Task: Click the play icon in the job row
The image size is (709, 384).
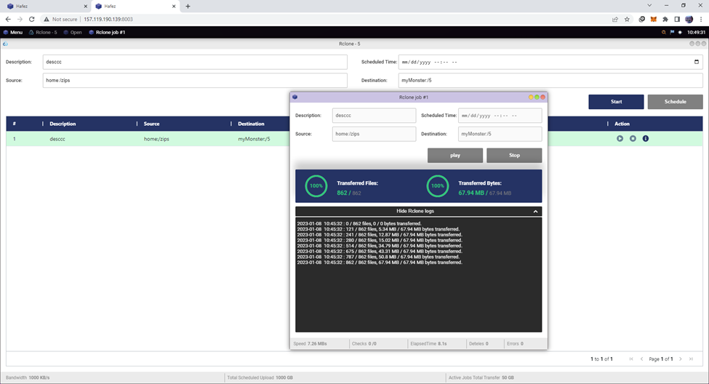Action: 620,139
